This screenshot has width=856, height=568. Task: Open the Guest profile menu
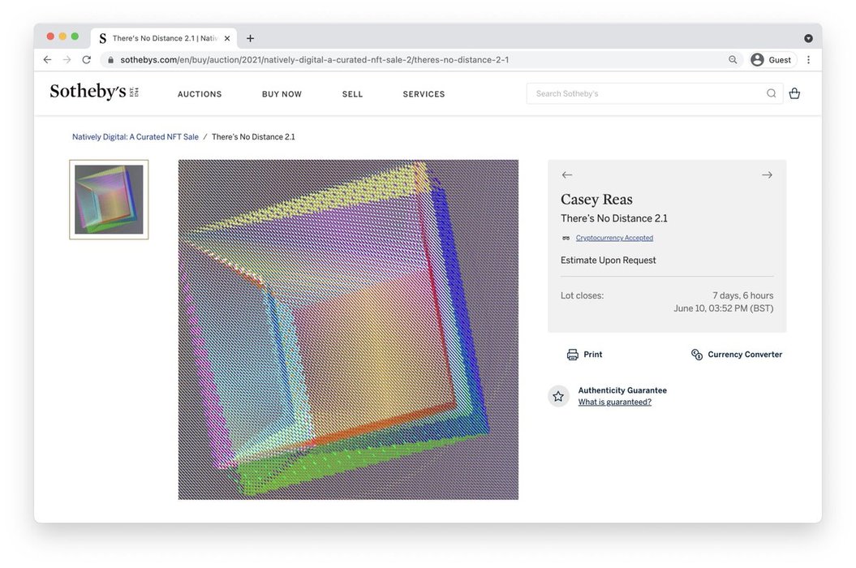[771, 60]
